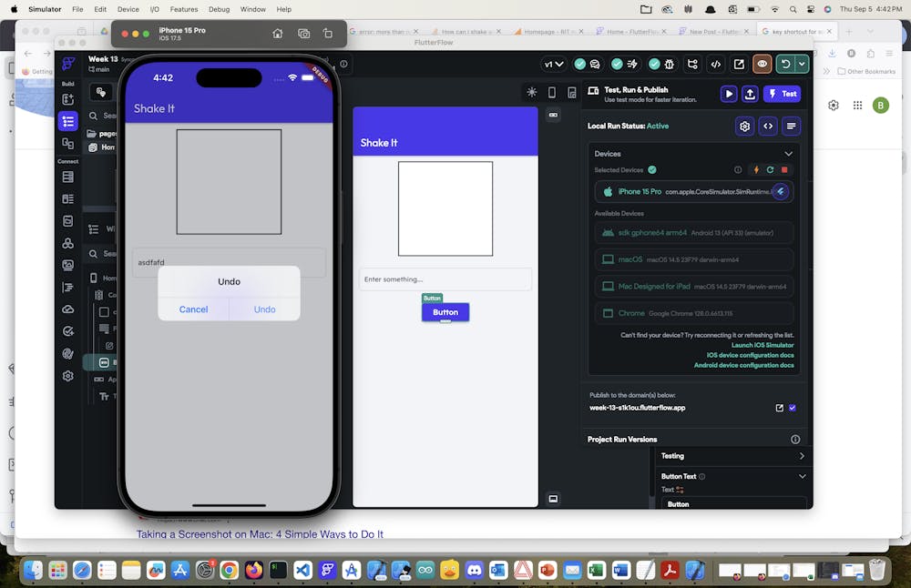Click the open-in-new-window preview icon

tap(739, 64)
